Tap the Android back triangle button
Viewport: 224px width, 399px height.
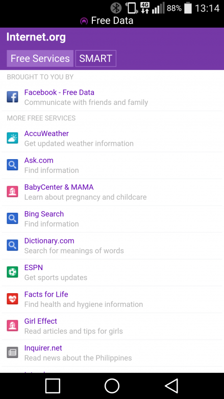pyautogui.click(x=172, y=386)
